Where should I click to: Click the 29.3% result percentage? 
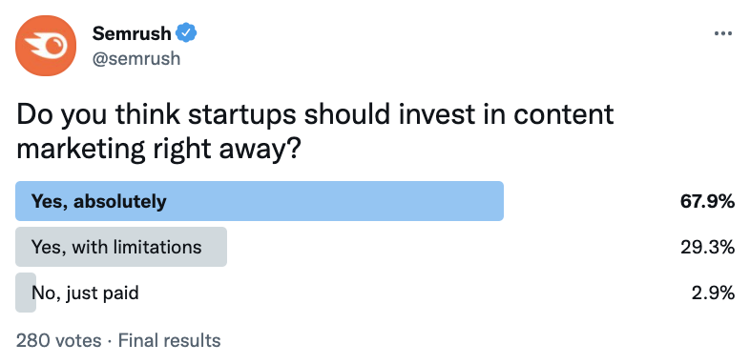[707, 247]
